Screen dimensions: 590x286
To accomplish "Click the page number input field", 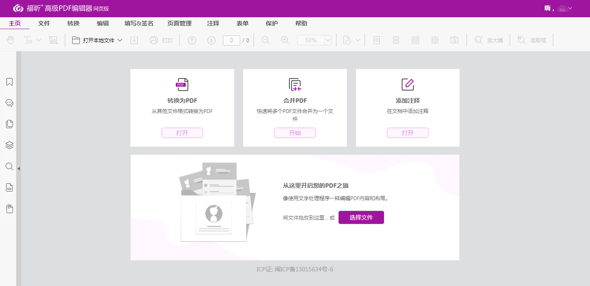I will click(232, 40).
